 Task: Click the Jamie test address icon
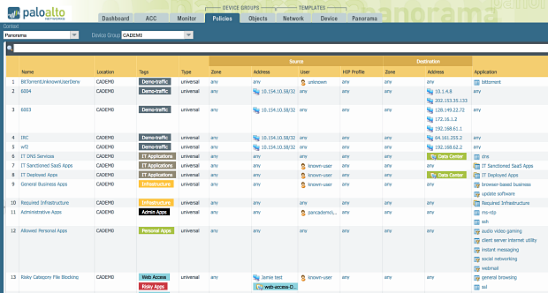pos(256,278)
